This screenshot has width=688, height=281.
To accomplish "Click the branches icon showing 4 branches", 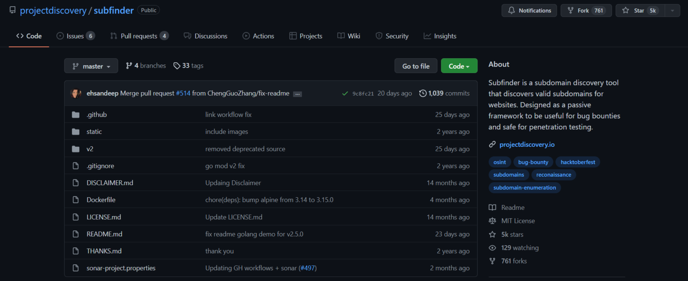I will coord(129,65).
